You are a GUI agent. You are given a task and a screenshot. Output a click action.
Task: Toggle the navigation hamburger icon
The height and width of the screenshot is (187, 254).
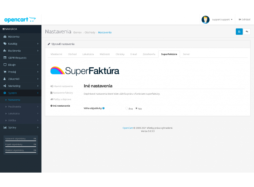click(x=3, y=29)
